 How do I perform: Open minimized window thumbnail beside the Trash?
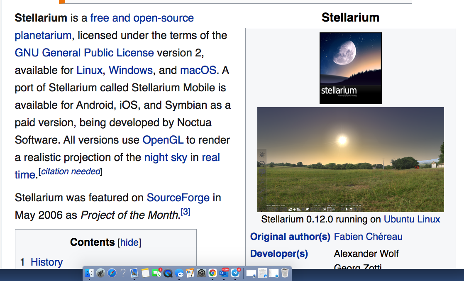(x=274, y=273)
